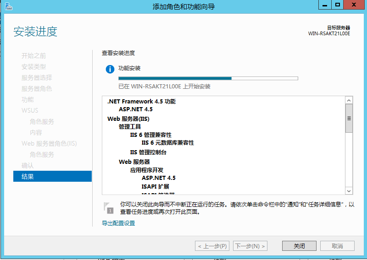Select the 服务器选择 step in the sidebar
Screen dimensions: 367x260
(x=37, y=77)
